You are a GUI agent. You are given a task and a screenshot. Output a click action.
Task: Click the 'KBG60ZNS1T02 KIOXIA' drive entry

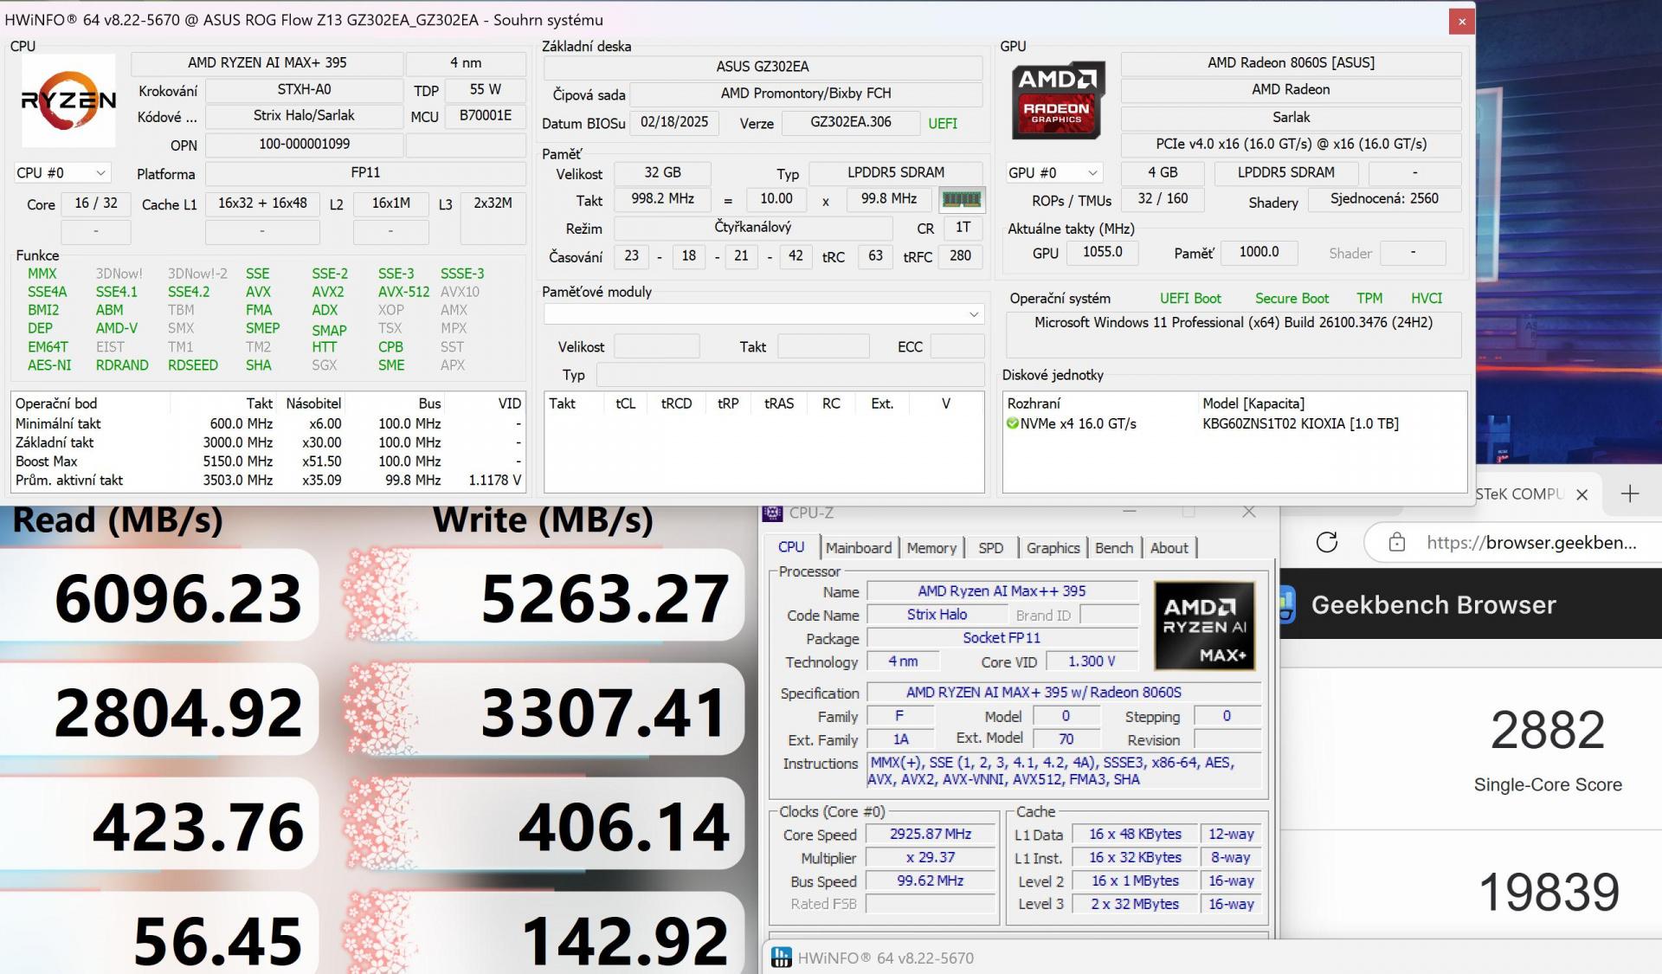click(1300, 424)
